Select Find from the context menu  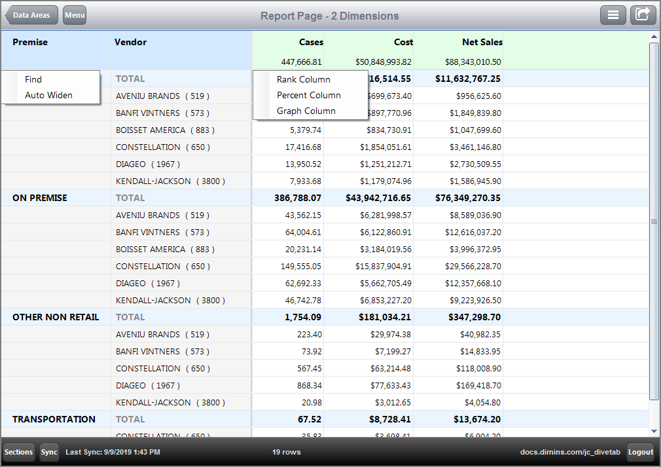33,79
